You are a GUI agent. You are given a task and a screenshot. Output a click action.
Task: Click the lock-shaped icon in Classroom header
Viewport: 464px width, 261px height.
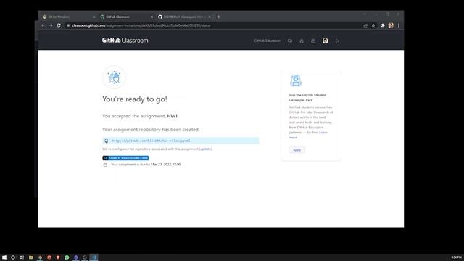[302, 41]
